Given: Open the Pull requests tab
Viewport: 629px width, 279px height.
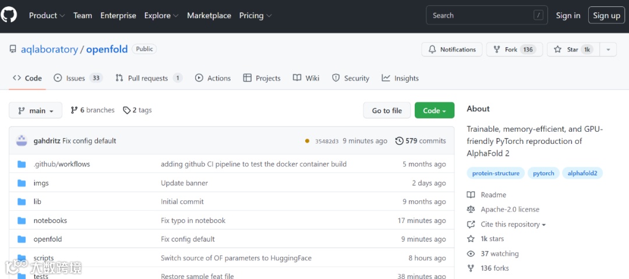Looking at the screenshot, I should coord(149,78).
